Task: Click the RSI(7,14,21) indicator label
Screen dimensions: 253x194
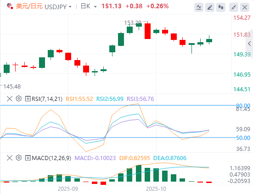Action: click(47, 99)
